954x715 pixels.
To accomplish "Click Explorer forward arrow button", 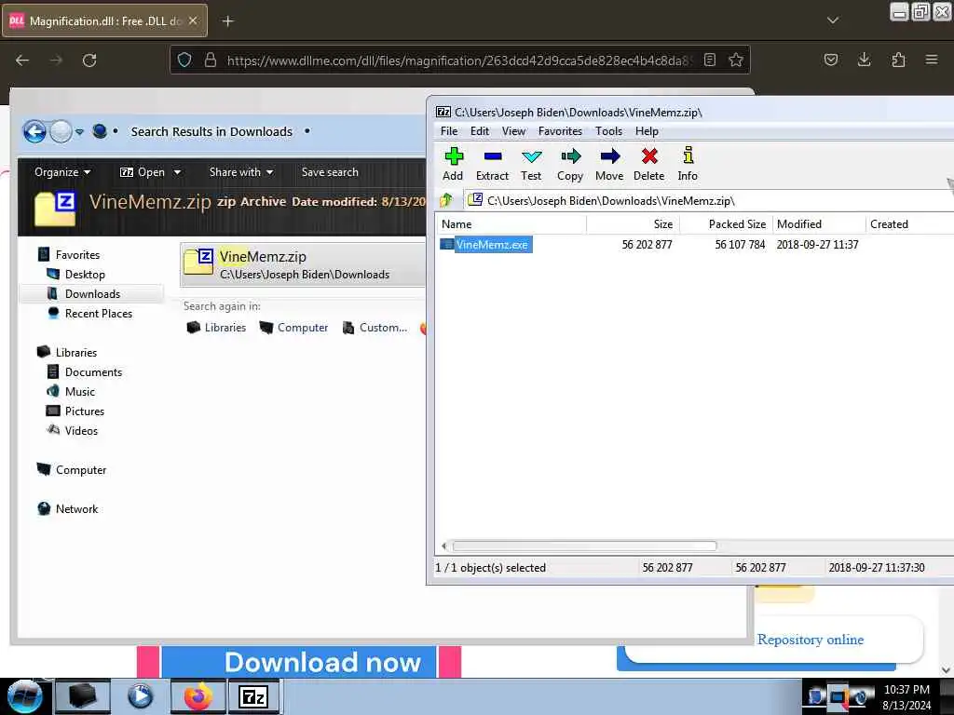I will [61, 131].
